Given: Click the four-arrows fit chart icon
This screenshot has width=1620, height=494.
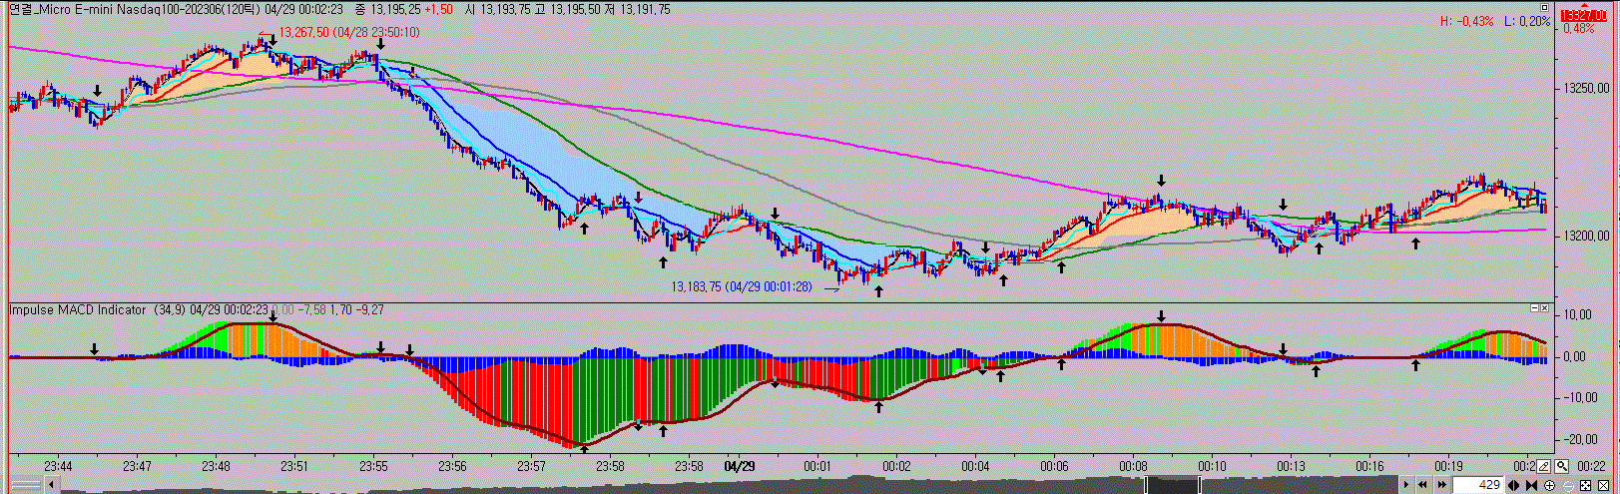Looking at the screenshot, I should click(1584, 485).
